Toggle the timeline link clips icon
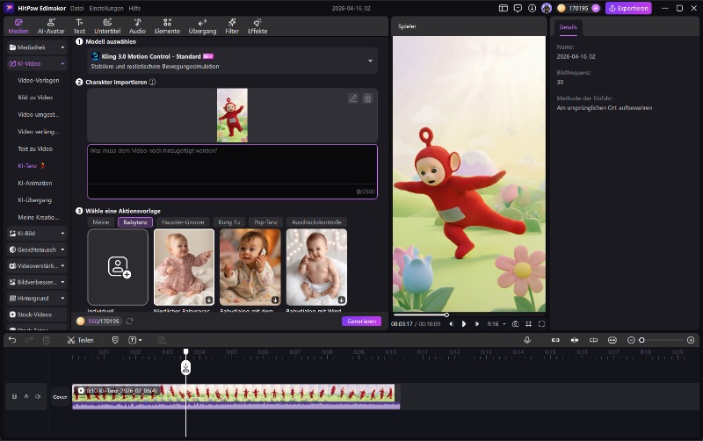This screenshot has height=441, width=703. [555, 340]
